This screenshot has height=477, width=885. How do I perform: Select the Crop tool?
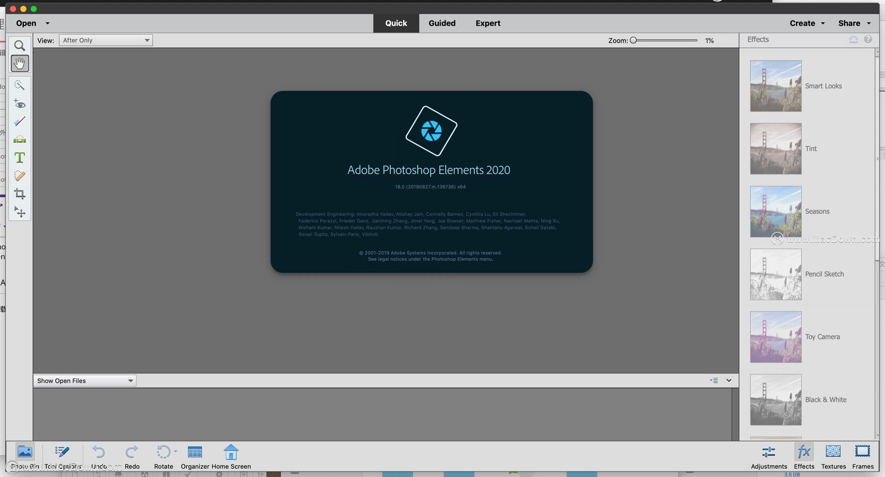point(20,194)
